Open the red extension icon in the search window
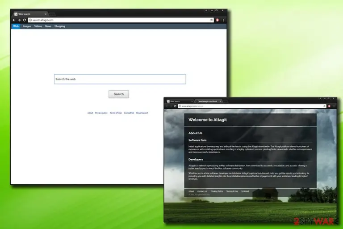Viewport: 343px width, 229px height. tap(217, 20)
